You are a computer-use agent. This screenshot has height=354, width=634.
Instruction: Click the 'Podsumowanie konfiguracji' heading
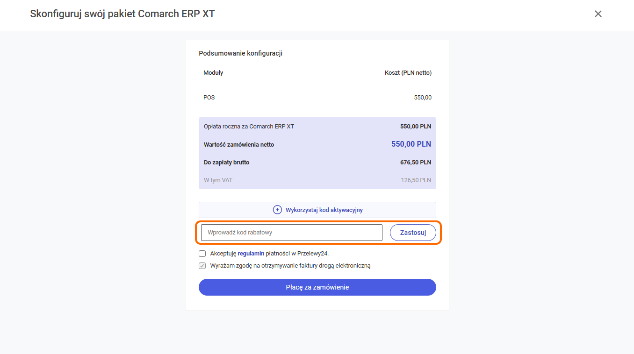coord(240,53)
